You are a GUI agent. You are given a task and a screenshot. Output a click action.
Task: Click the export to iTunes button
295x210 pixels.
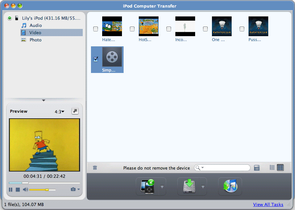click(230, 187)
